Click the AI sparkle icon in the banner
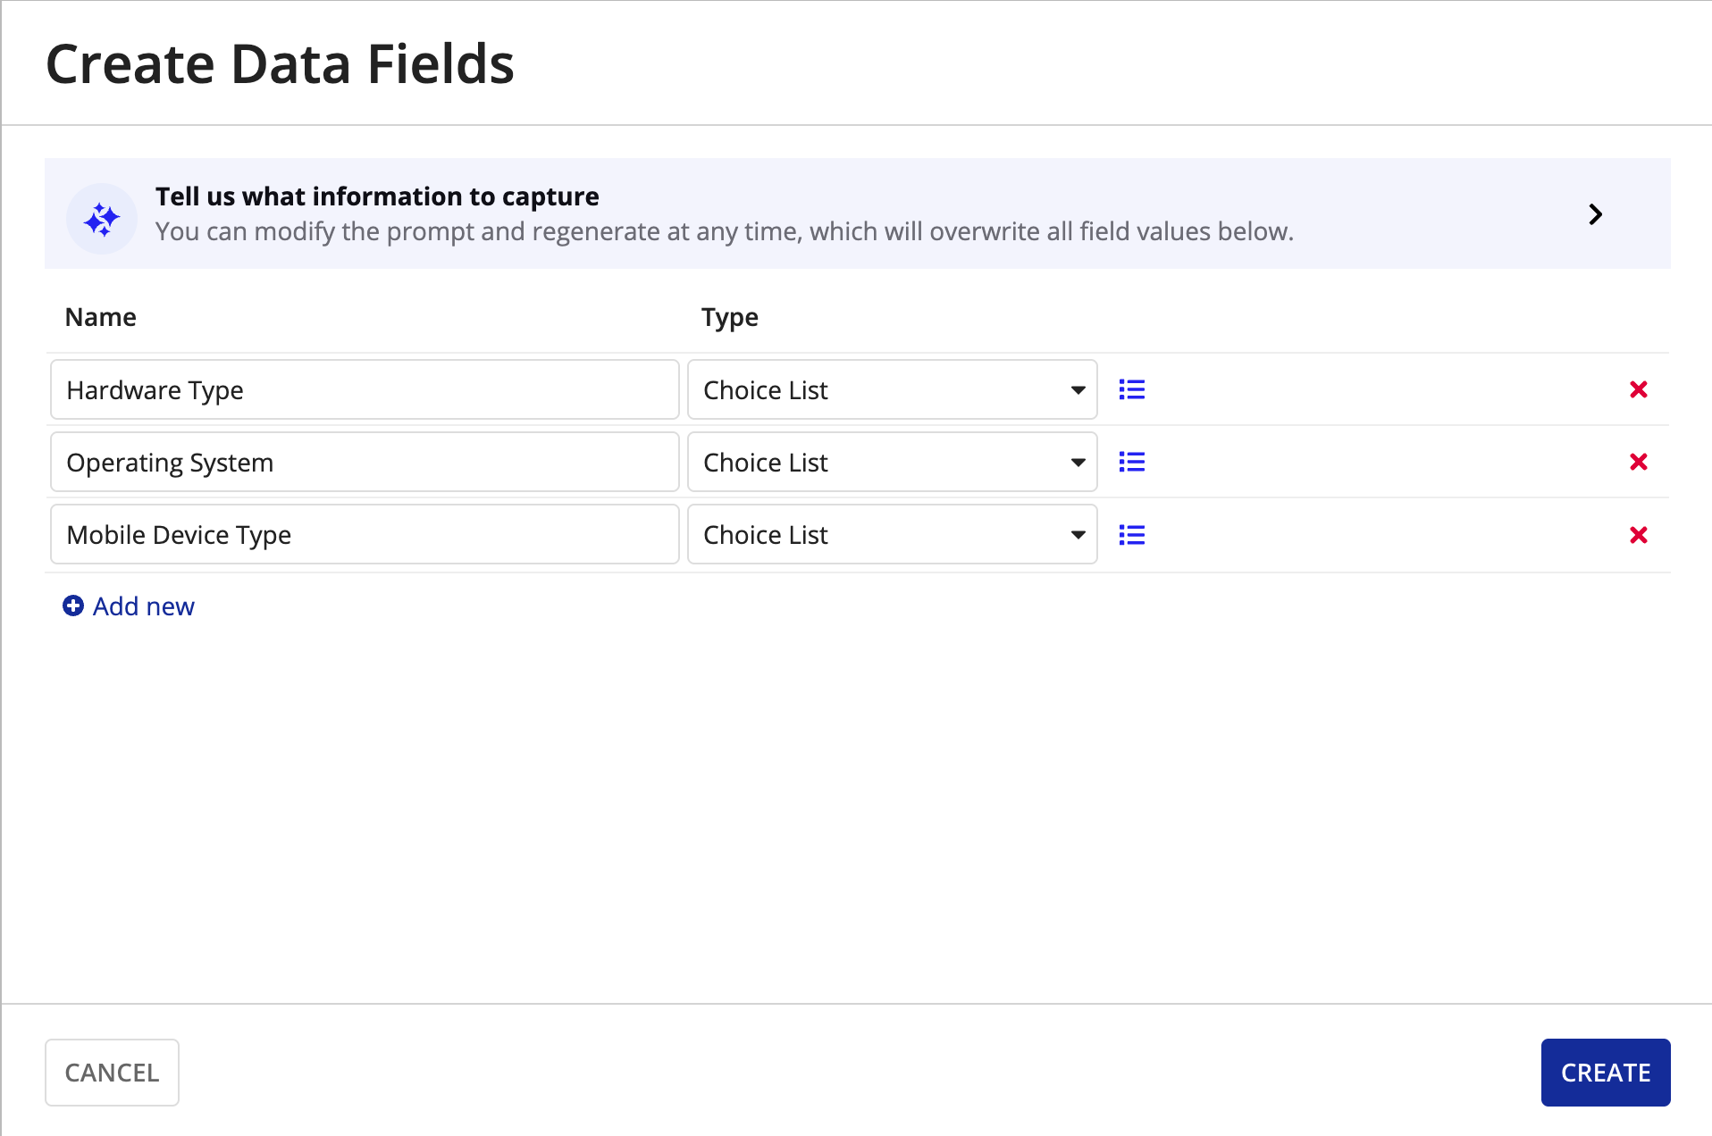1712x1136 pixels. (102, 219)
